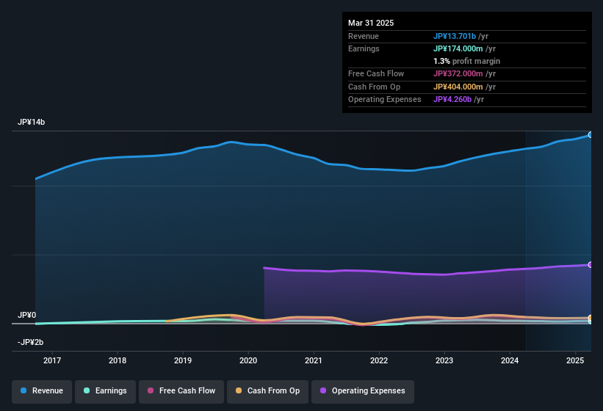Click the 2022 x-axis label

pos(379,360)
